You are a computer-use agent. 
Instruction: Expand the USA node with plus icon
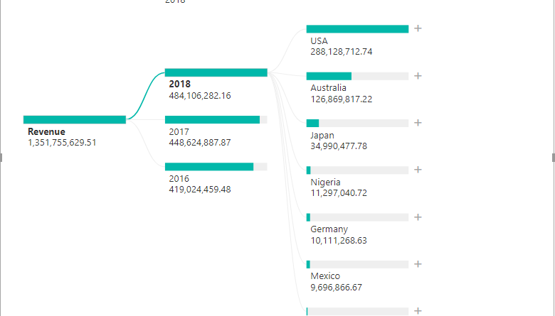click(x=418, y=28)
